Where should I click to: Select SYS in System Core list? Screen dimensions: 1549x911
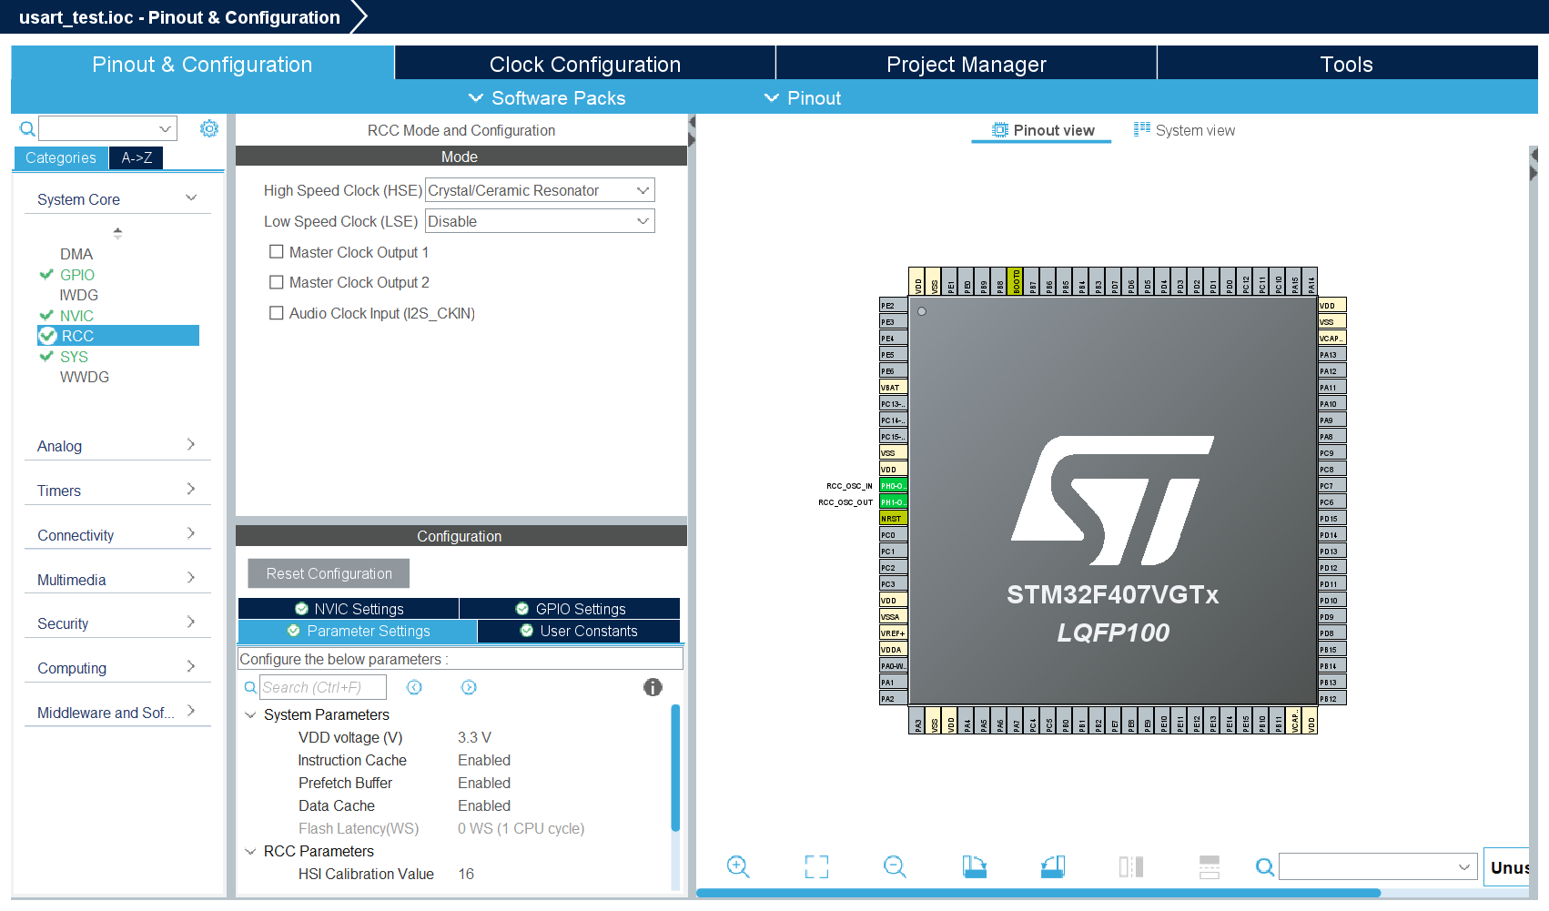pos(74,357)
